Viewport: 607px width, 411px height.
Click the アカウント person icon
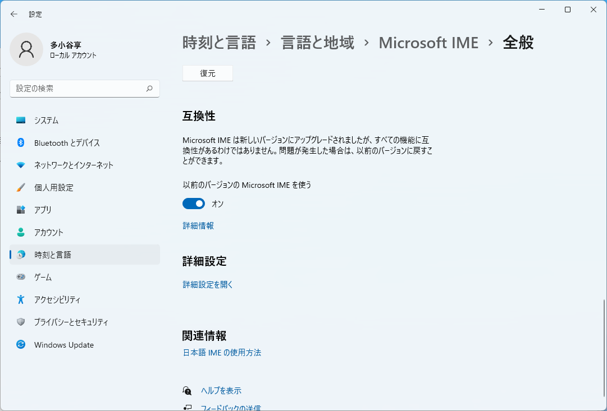point(21,232)
